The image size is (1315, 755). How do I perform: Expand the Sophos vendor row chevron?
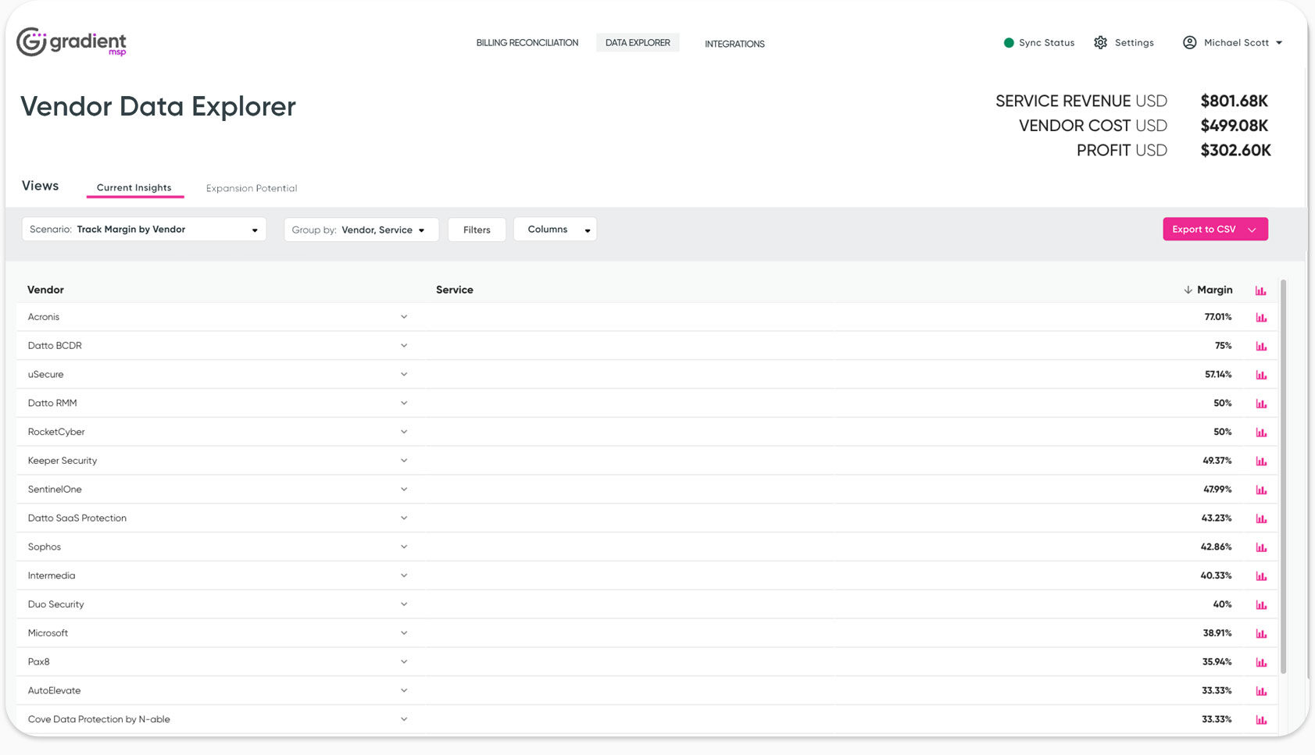pos(404,547)
